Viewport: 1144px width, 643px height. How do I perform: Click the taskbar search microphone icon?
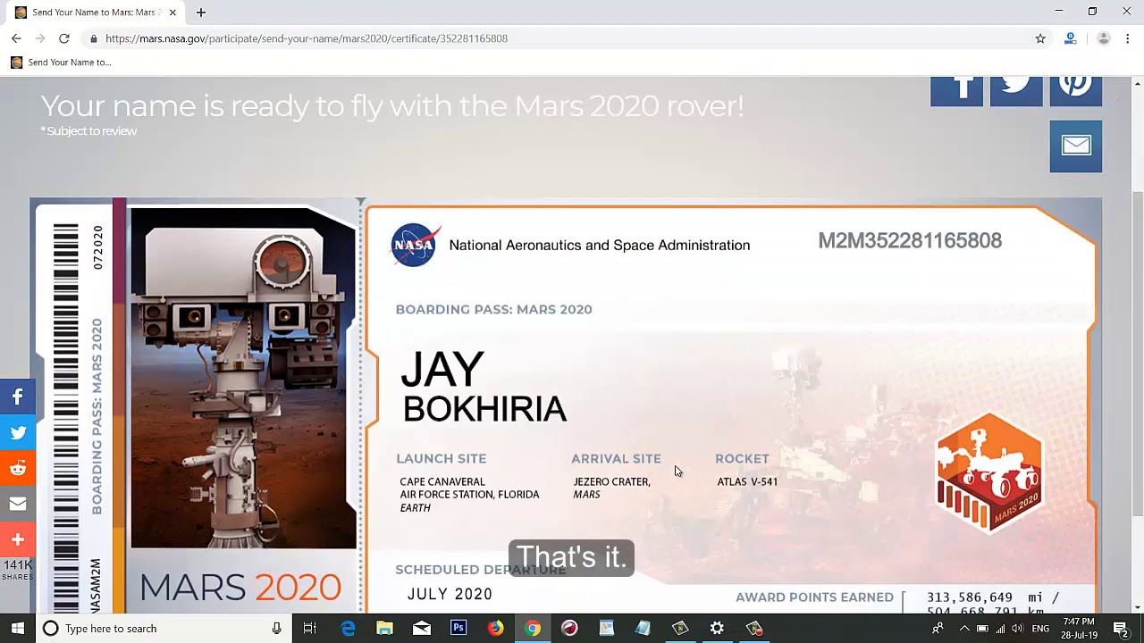tap(277, 629)
